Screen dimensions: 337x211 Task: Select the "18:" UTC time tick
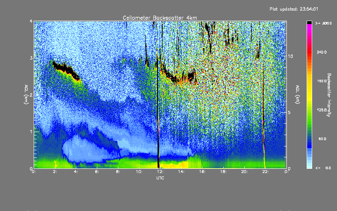(x=224, y=172)
